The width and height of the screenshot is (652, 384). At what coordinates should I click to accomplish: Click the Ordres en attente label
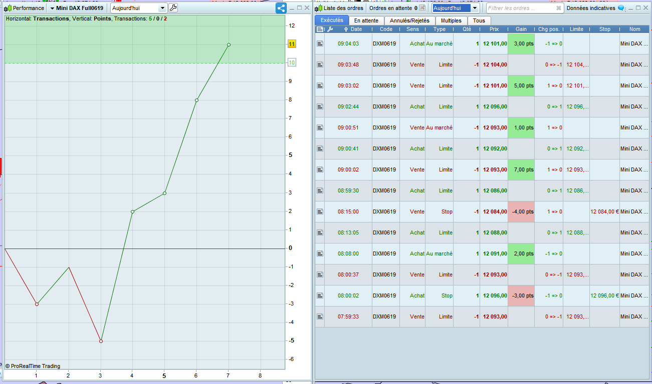click(390, 8)
